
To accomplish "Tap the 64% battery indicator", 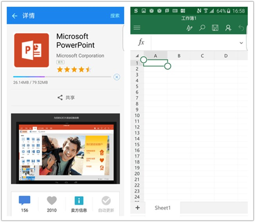I will pos(223,11).
